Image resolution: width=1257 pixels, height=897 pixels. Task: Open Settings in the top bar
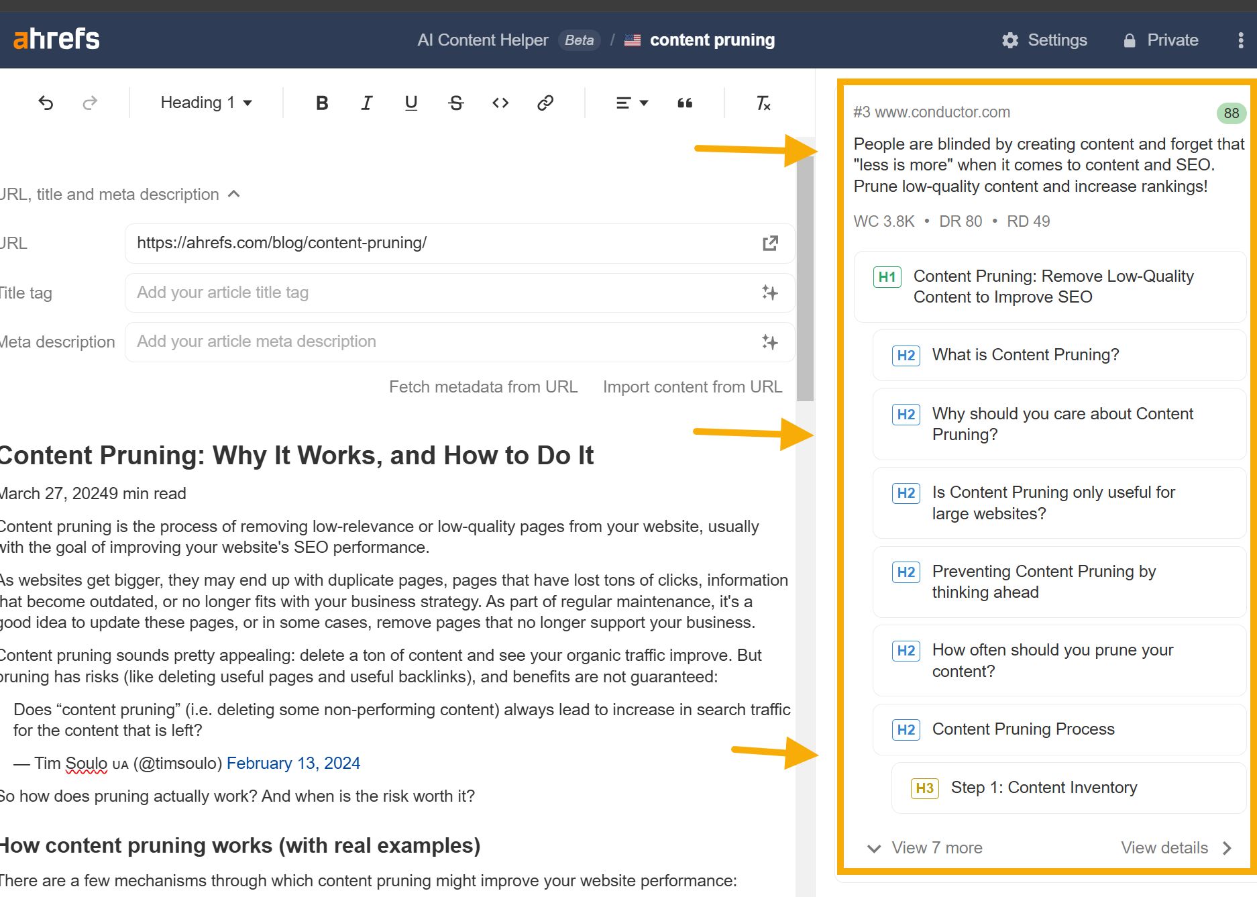click(x=1044, y=40)
